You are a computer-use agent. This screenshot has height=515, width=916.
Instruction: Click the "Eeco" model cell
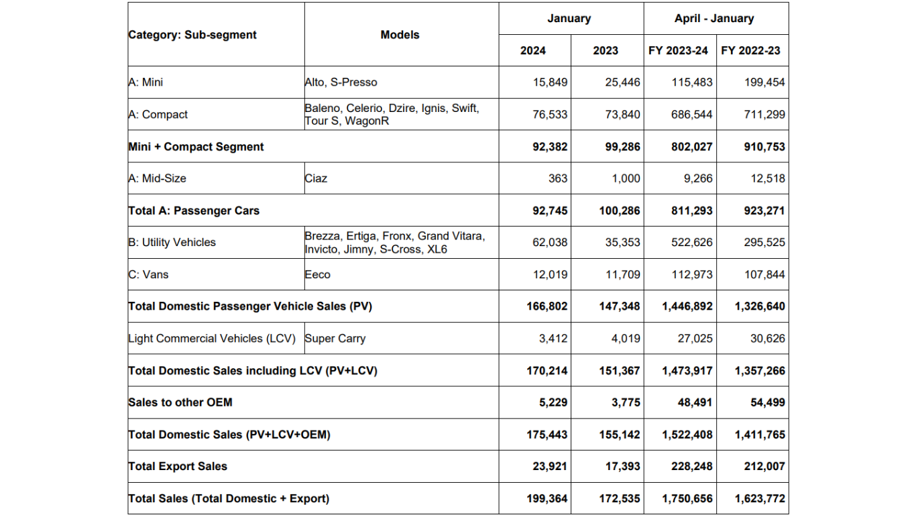[317, 274]
